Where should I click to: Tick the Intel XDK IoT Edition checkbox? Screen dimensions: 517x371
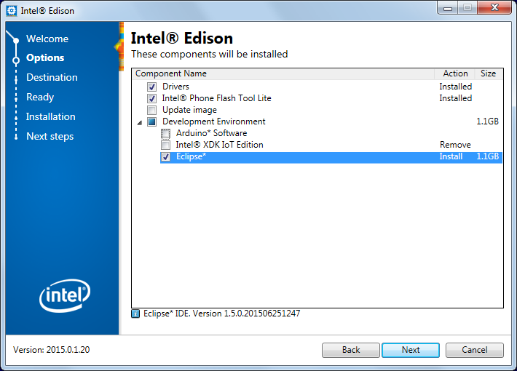(165, 145)
